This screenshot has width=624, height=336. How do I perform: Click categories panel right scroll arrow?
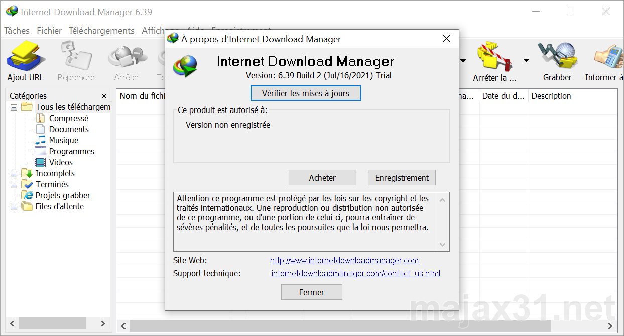pyautogui.click(x=103, y=323)
